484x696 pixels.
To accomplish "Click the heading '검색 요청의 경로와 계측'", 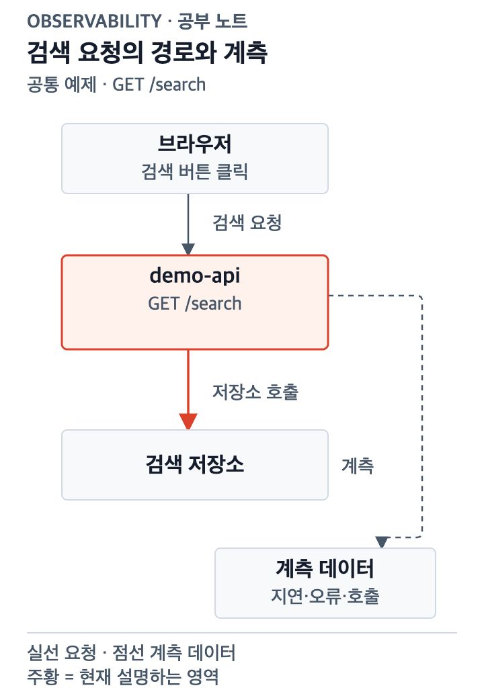I will [147, 52].
